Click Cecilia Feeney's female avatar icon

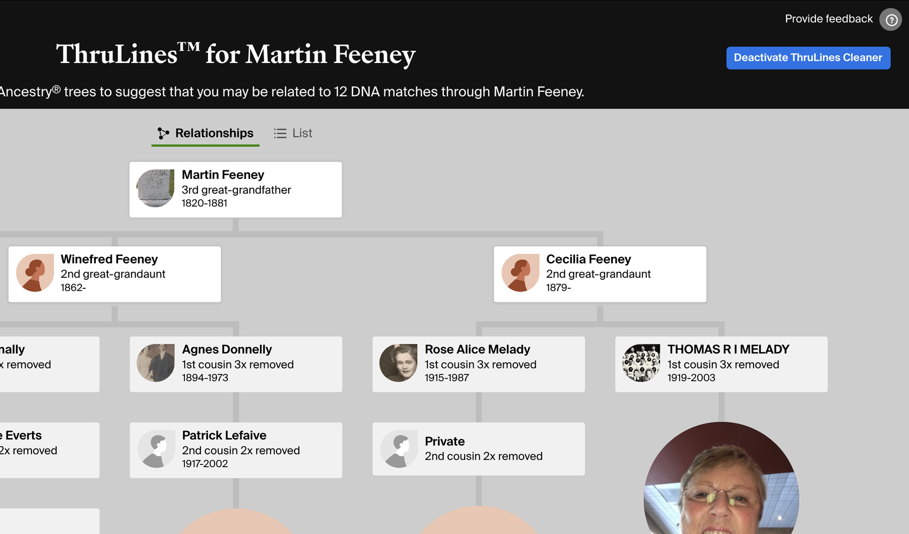tap(520, 273)
